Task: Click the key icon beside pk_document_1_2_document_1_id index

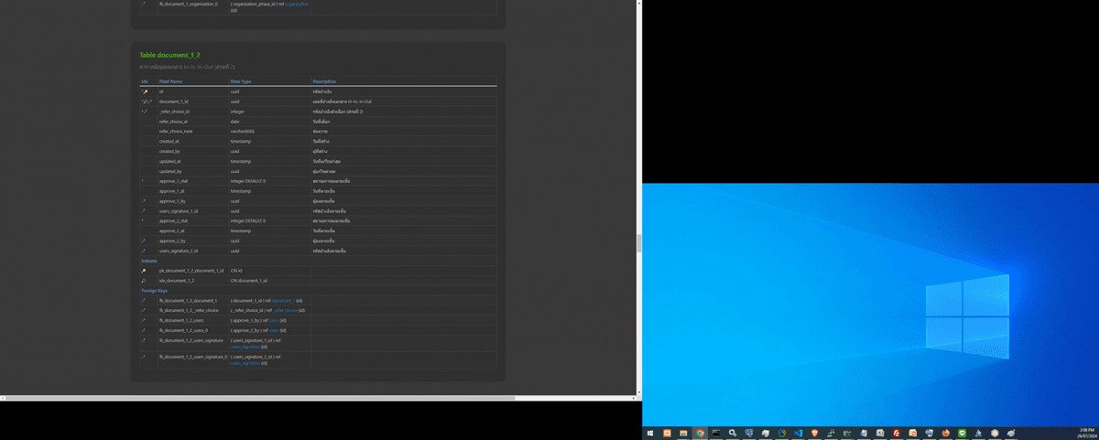Action: pyautogui.click(x=143, y=271)
